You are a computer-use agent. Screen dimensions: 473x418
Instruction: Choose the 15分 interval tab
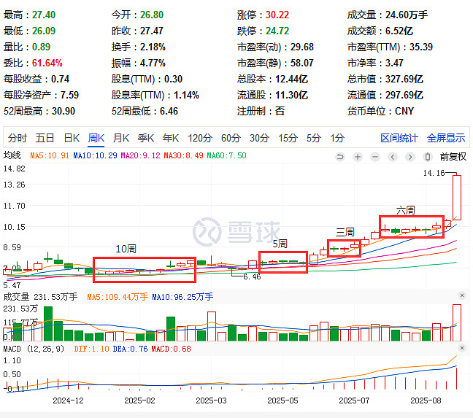coord(288,138)
